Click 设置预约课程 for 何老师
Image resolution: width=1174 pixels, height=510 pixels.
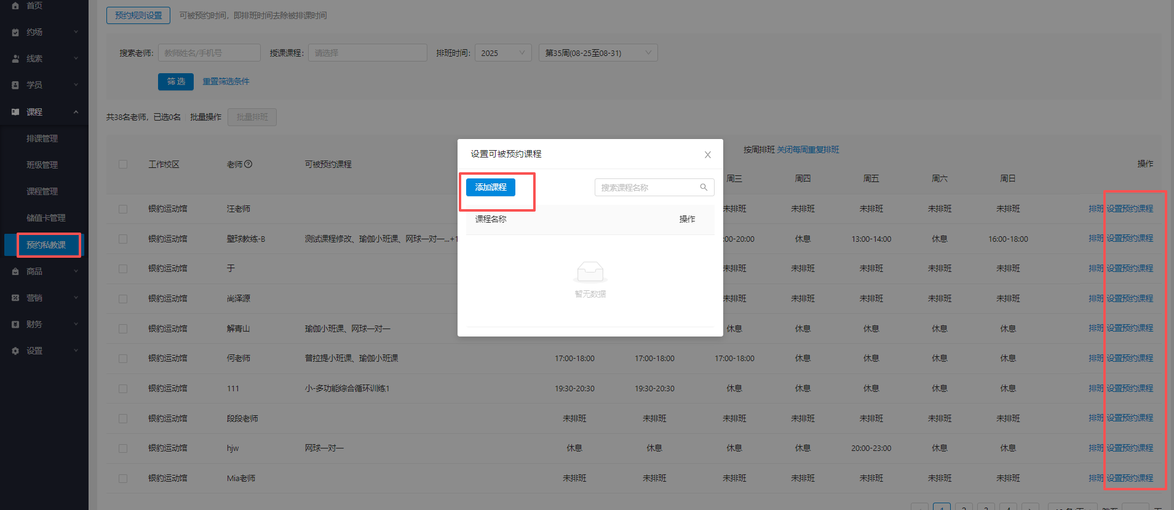[x=1130, y=358]
